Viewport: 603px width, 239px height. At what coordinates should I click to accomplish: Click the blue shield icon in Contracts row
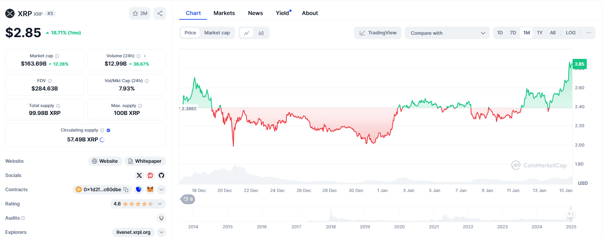tap(138, 190)
